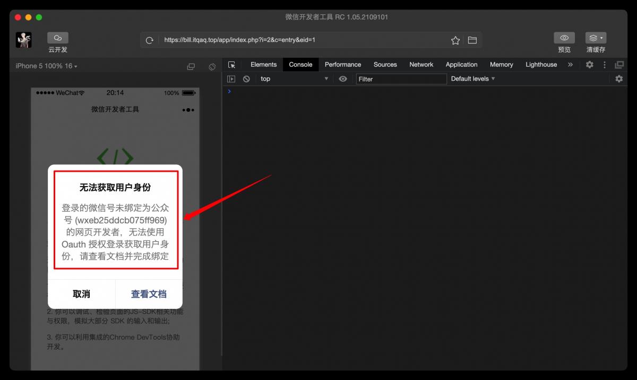Clear the console with the ban icon
The width and height of the screenshot is (637, 380).
246,79
